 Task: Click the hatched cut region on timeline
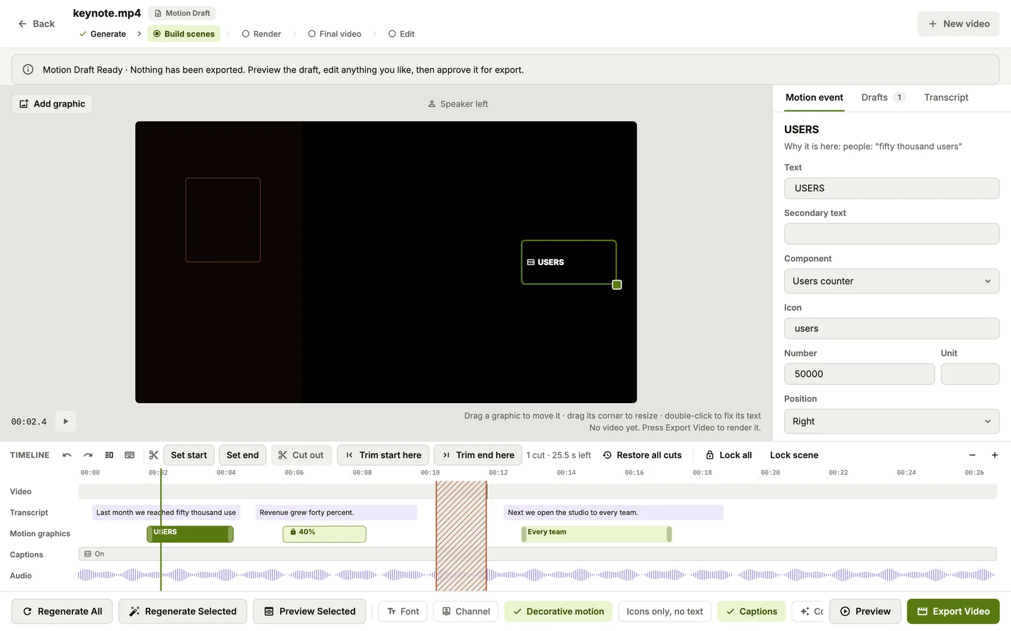point(461,536)
